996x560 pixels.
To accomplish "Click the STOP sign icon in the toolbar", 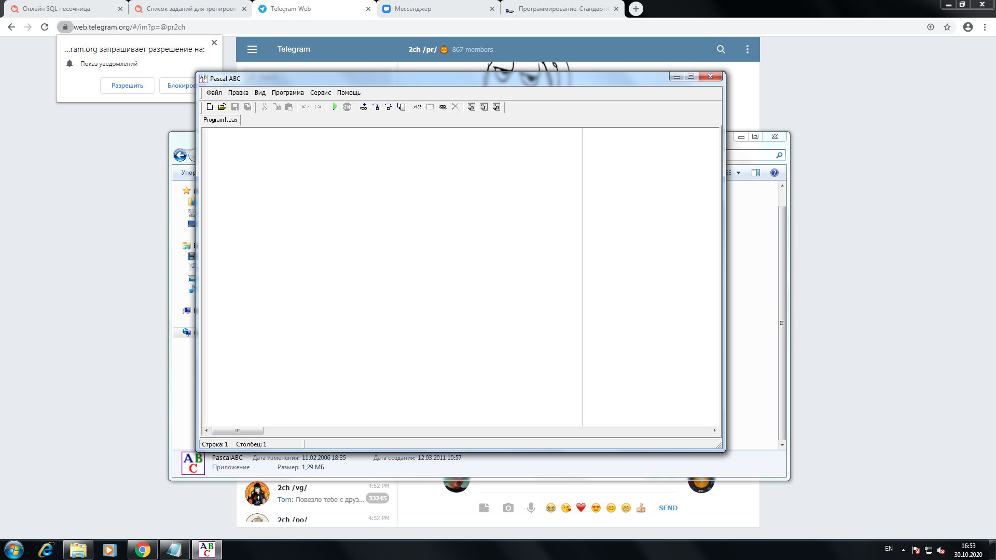I will pyautogui.click(x=347, y=107).
